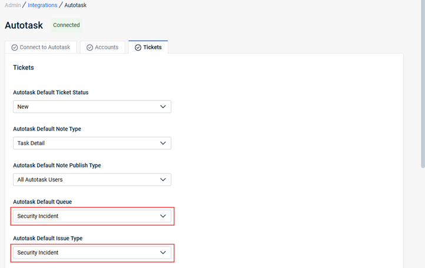
Task: Click the checkmark icon on Tickets tab
Action: 138,48
